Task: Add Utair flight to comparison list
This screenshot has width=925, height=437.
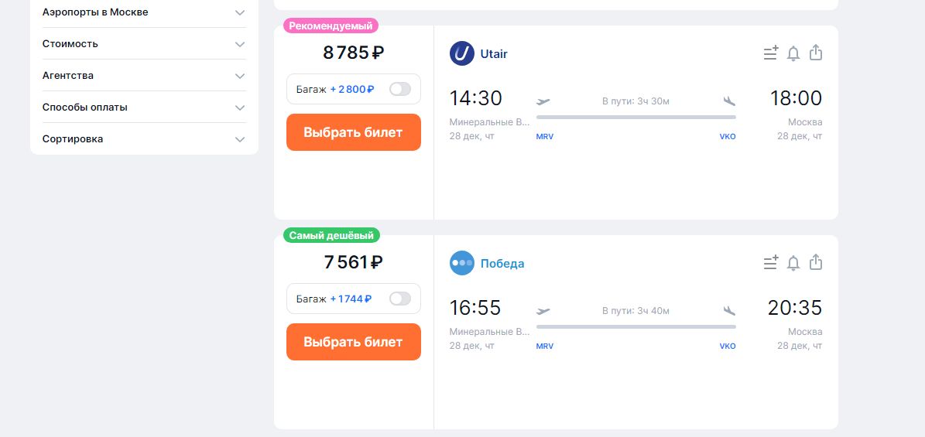Action: [770, 53]
